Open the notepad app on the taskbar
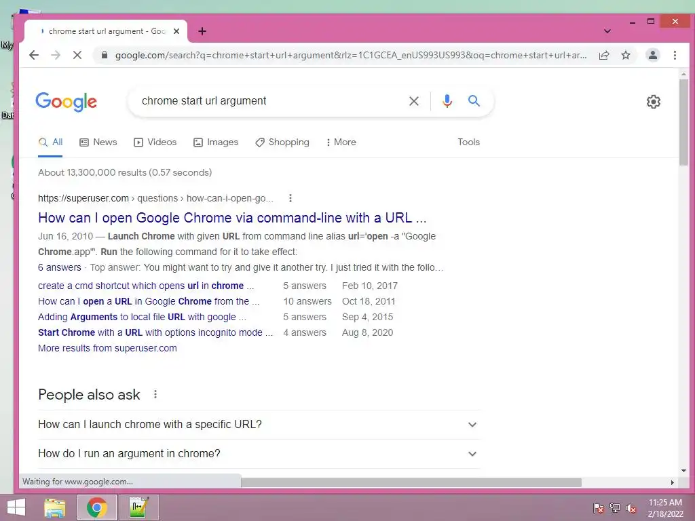695x521 pixels. pyautogui.click(x=138, y=507)
